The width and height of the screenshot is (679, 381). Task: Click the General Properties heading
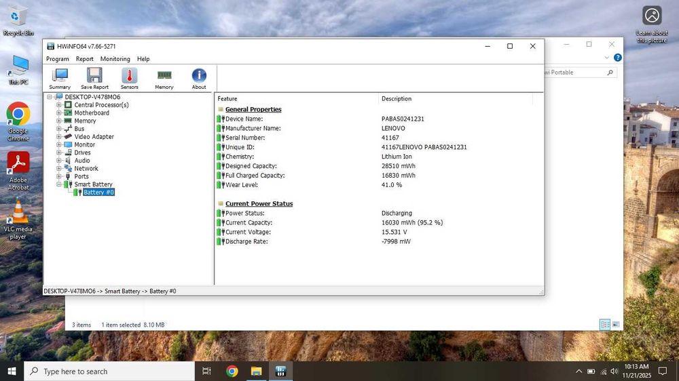tap(253, 109)
